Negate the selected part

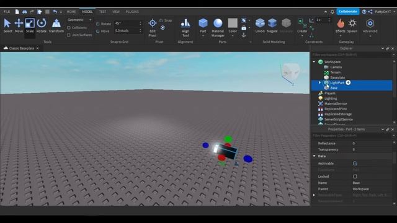coord(272,25)
